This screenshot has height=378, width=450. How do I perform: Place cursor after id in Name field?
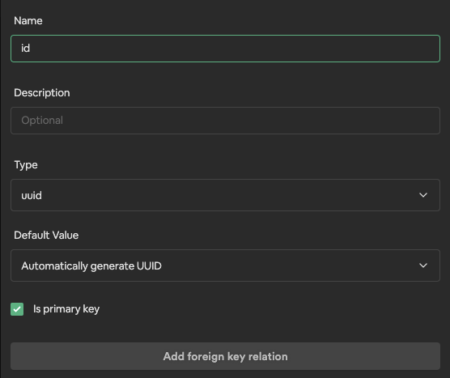click(31, 49)
